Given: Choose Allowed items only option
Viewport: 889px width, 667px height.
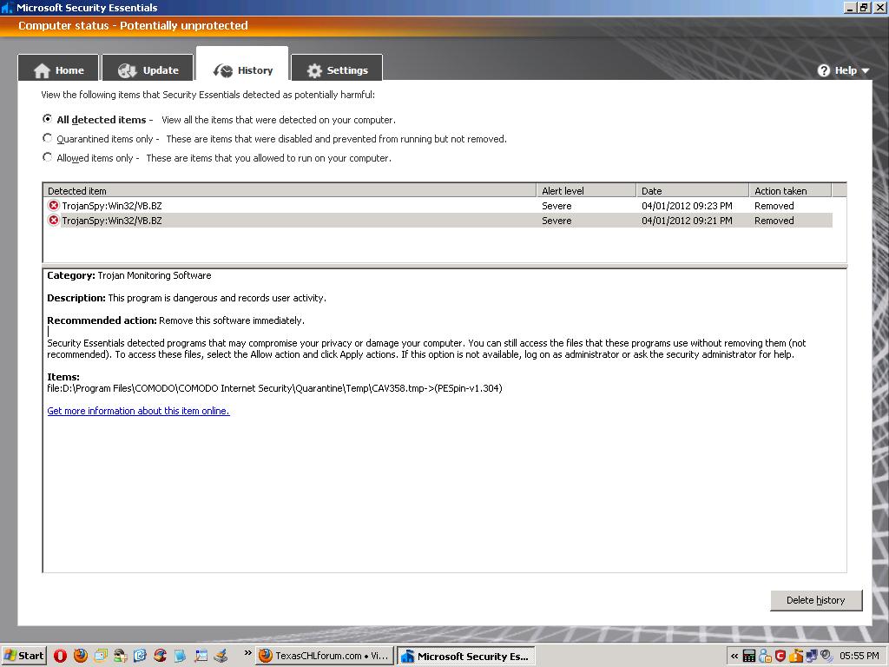Looking at the screenshot, I should (x=48, y=158).
